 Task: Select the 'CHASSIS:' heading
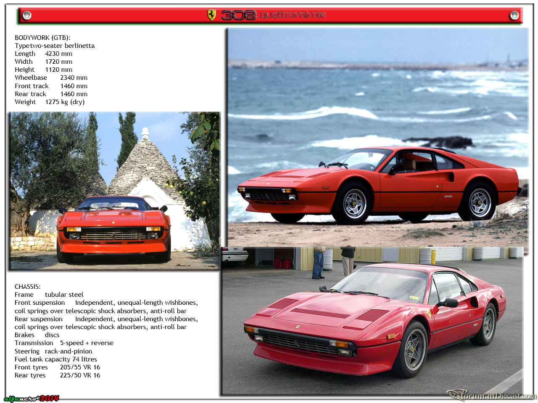[x=28, y=287]
